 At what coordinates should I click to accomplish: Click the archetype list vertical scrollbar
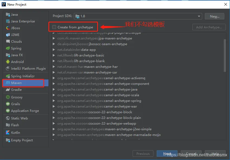point(225,55)
